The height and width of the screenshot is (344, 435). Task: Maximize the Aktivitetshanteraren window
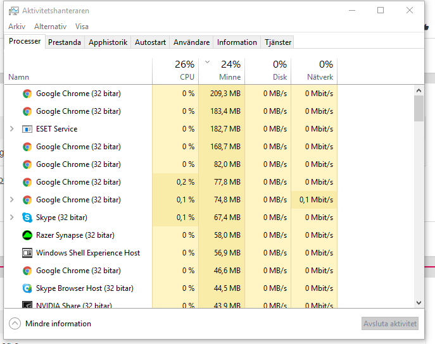(381, 11)
